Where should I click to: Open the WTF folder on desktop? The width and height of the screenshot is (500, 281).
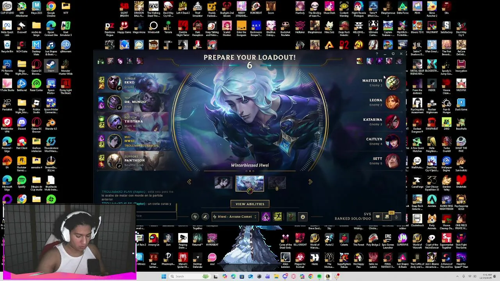66,8
